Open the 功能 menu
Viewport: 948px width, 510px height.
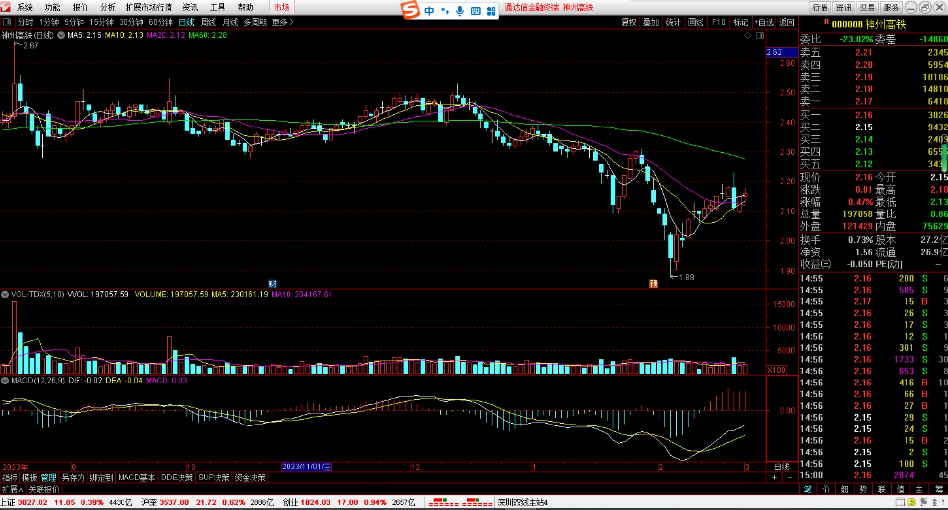tap(52, 7)
